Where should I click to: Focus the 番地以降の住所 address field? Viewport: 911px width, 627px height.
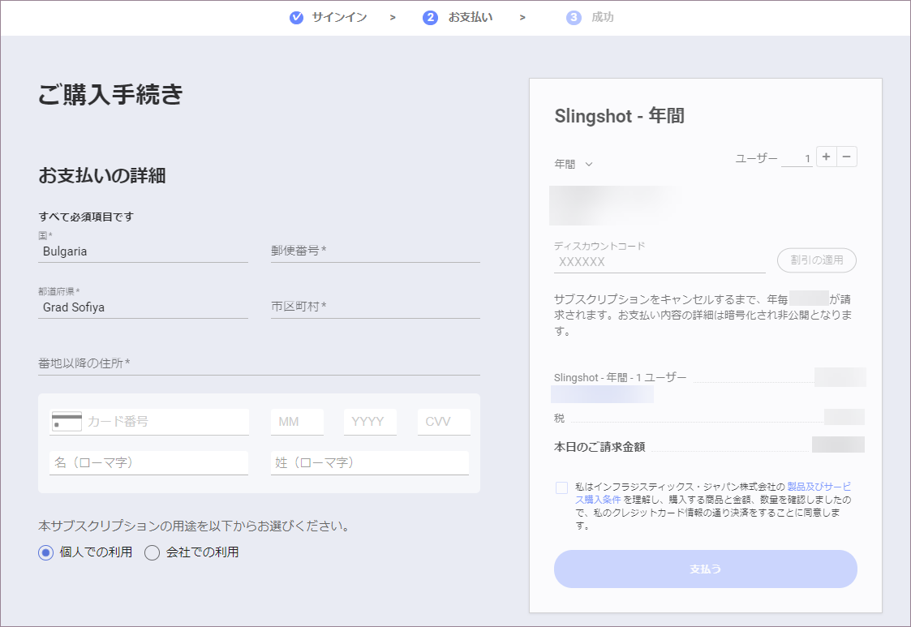(259, 363)
